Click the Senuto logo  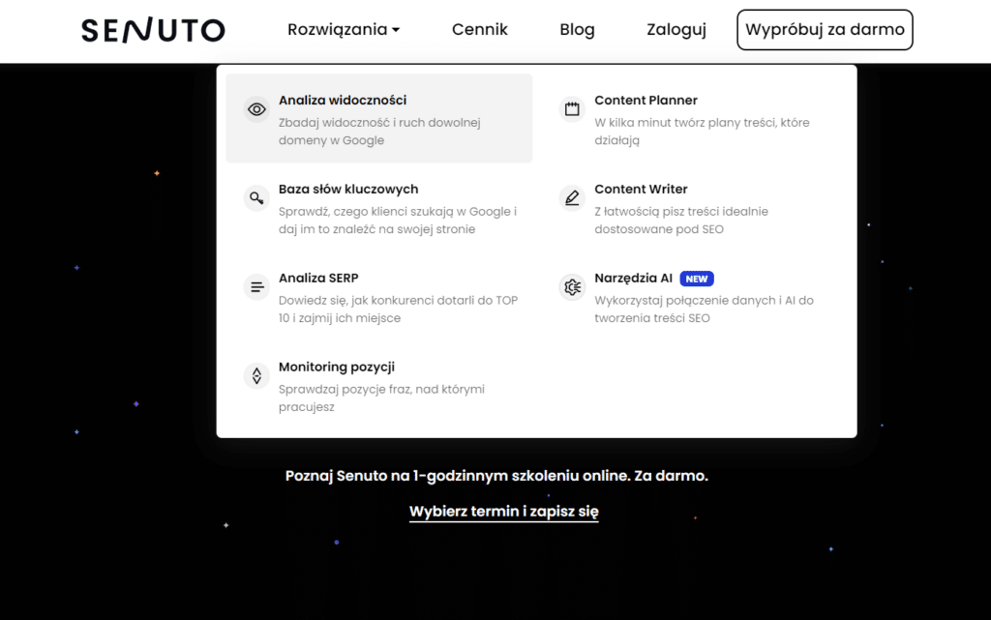[x=152, y=29]
